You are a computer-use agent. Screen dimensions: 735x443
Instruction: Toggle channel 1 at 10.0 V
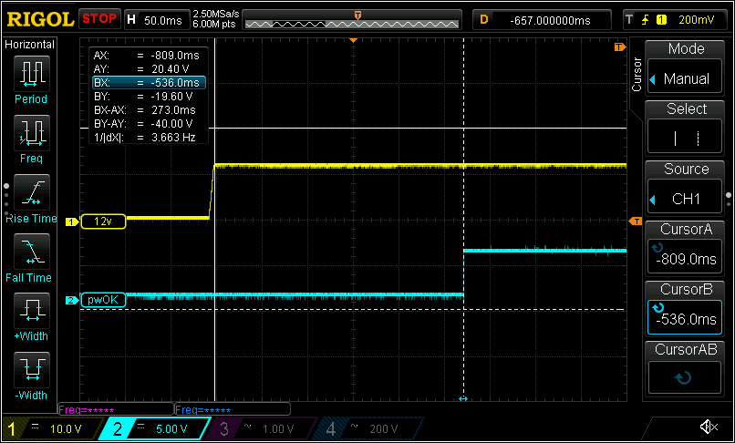coord(52,428)
